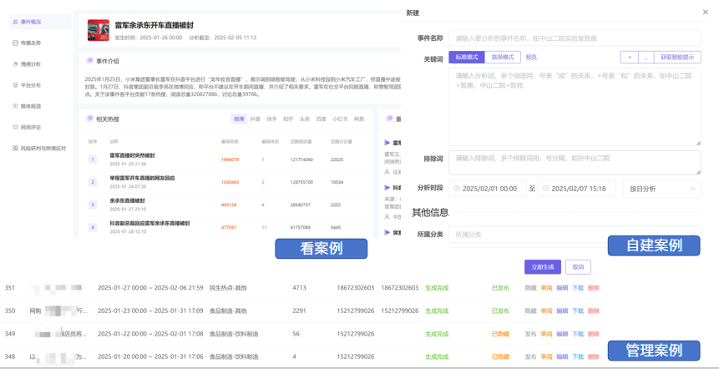Click 隐藏 in row 351

click(x=530, y=288)
